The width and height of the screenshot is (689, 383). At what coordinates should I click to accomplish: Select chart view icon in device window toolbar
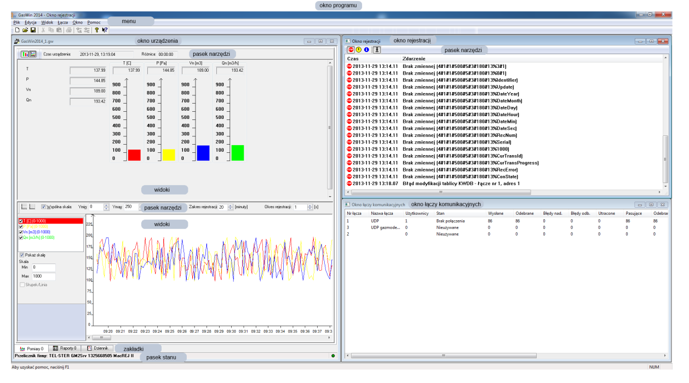coord(33,54)
